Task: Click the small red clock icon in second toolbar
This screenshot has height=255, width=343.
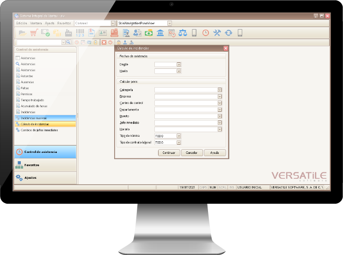Action: 77,42
